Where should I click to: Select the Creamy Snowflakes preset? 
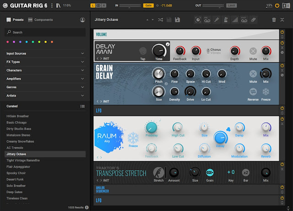coord(21,141)
